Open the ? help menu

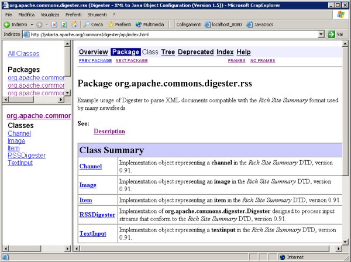113,15
